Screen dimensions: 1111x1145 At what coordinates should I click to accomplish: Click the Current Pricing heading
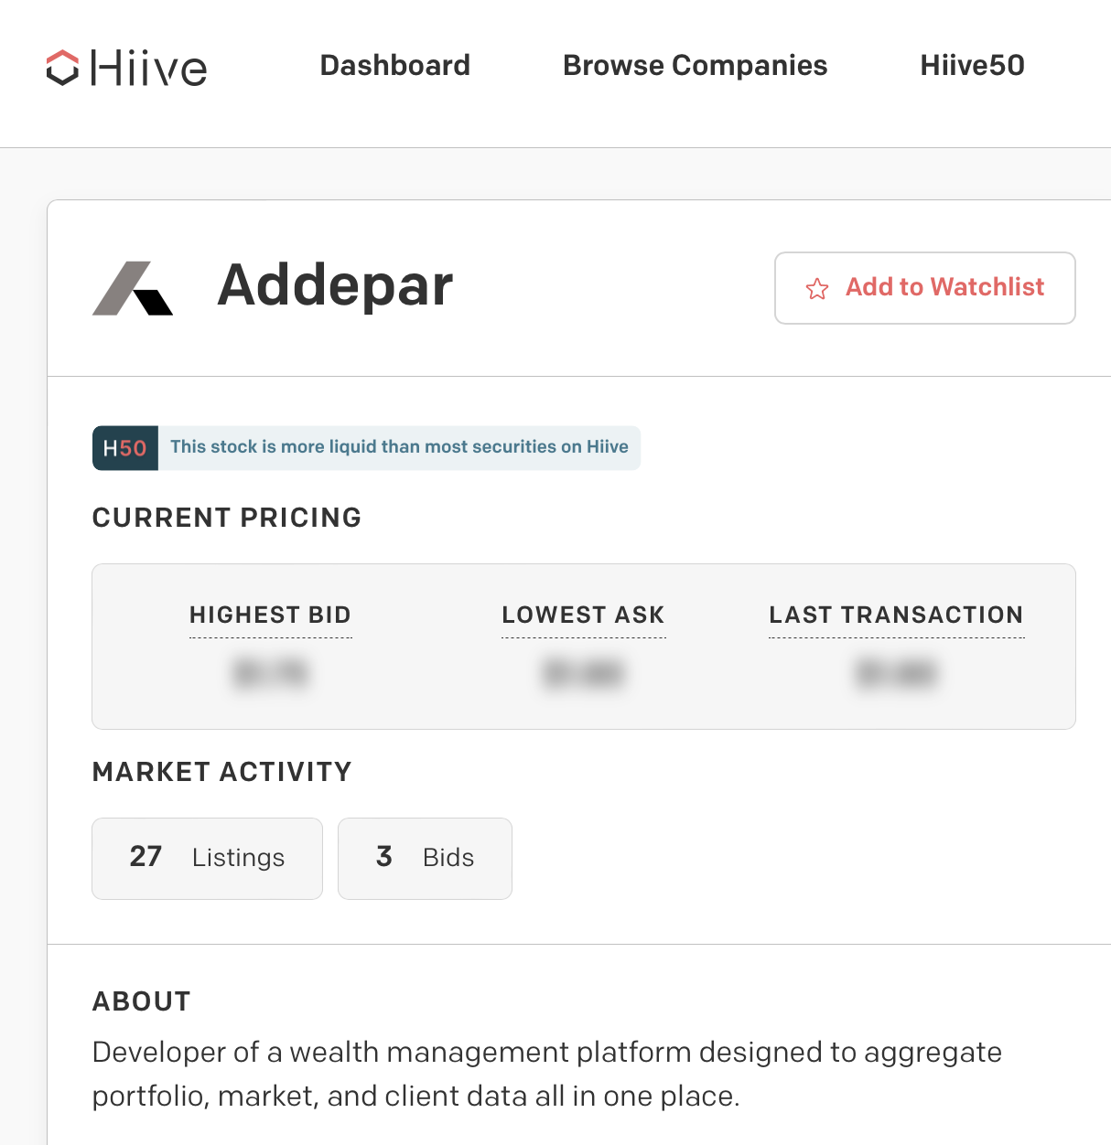point(227,518)
